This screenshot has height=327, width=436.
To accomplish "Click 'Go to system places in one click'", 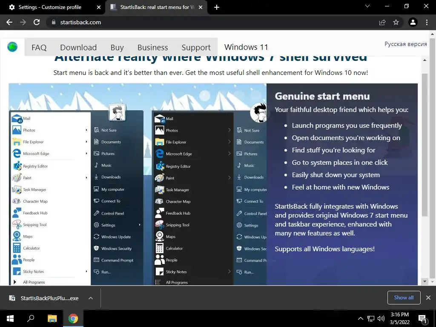I will coord(339,163).
